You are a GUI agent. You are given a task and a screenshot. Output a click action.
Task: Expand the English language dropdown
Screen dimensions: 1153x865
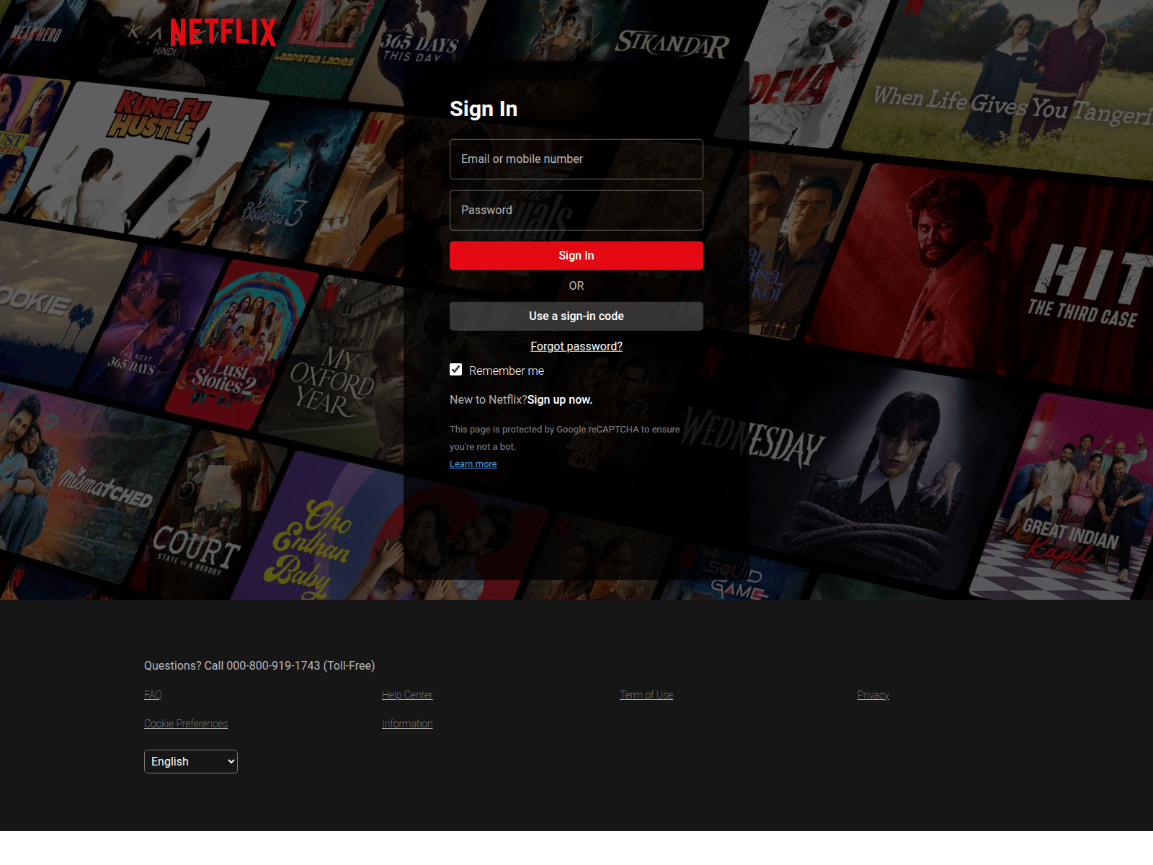pyautogui.click(x=191, y=762)
